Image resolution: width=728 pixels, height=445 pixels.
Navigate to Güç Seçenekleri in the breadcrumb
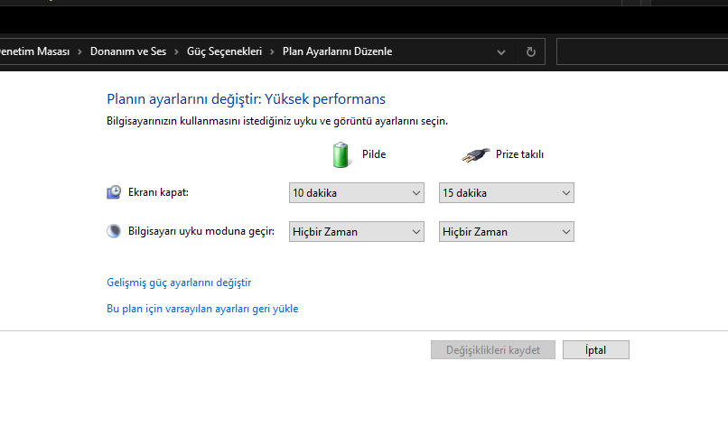pos(224,52)
